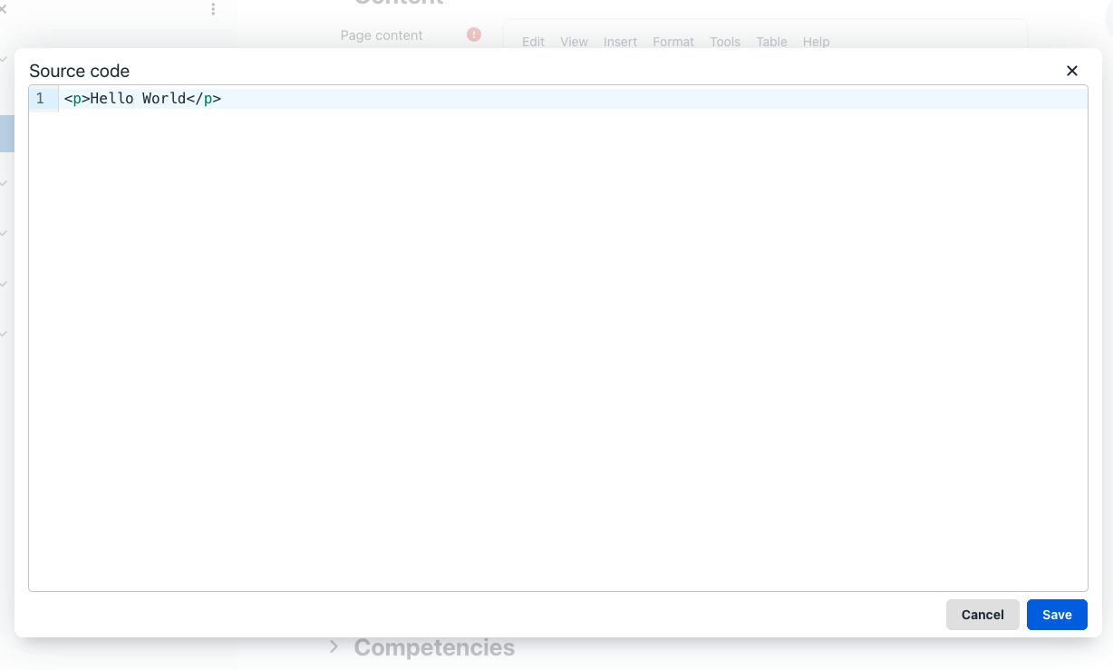Cancel the source code dialog
Viewport: 1113px width, 670px height.
tap(982, 615)
